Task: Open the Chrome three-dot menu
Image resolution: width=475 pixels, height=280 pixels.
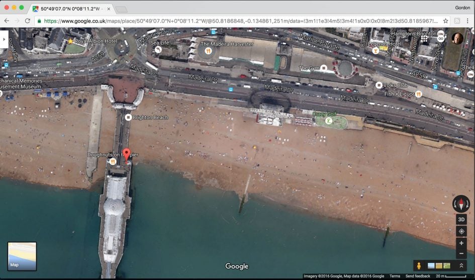Action: (x=468, y=21)
